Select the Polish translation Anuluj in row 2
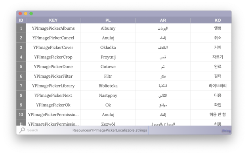The width and height of the screenshot is (248, 155). pos(108,38)
